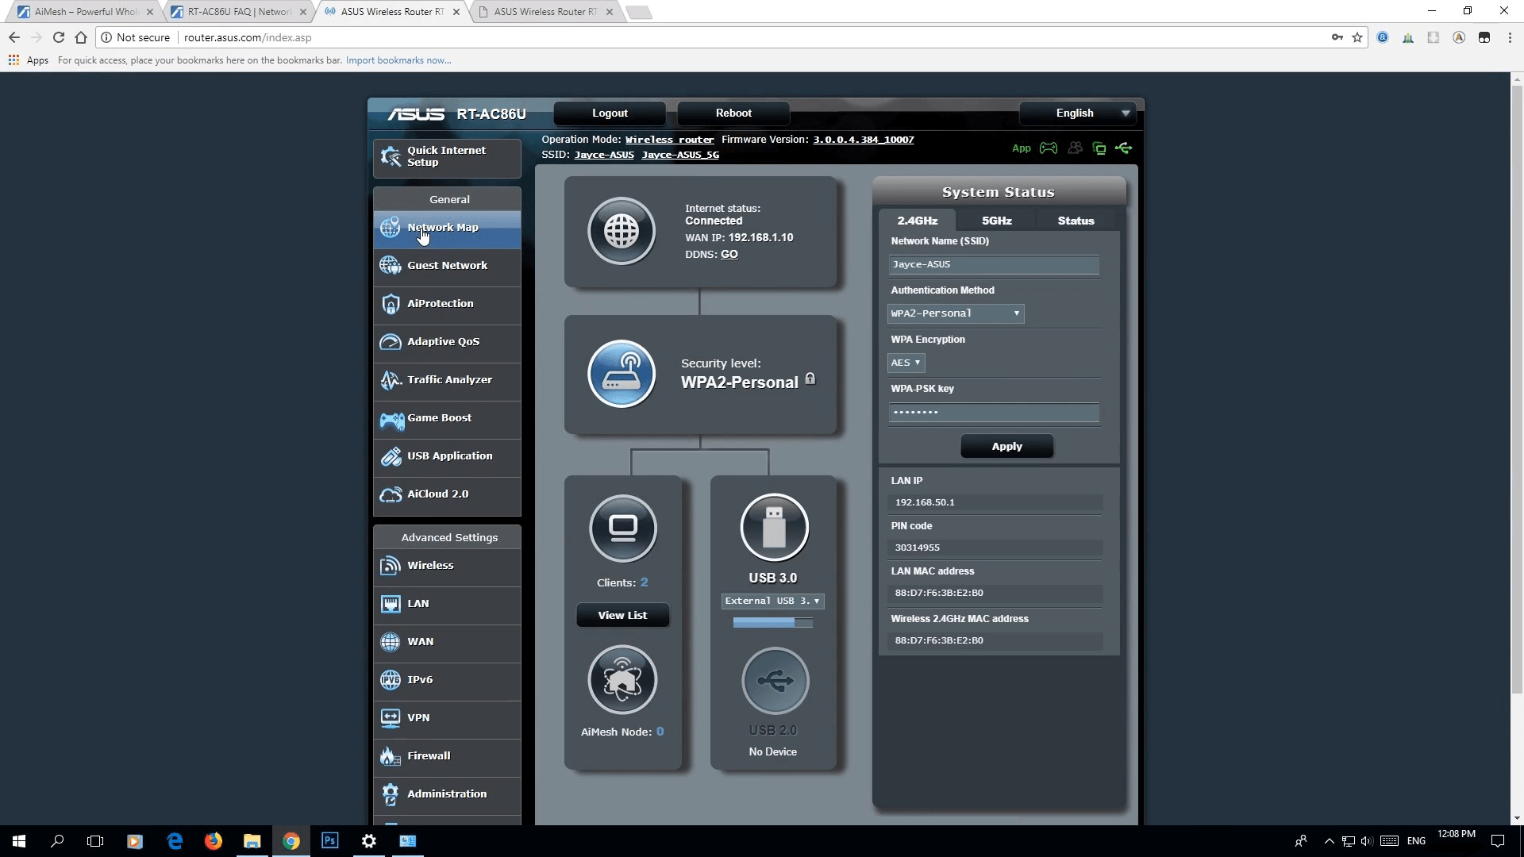Image resolution: width=1524 pixels, height=857 pixels.
Task: Open VPN settings
Action: 447,718
